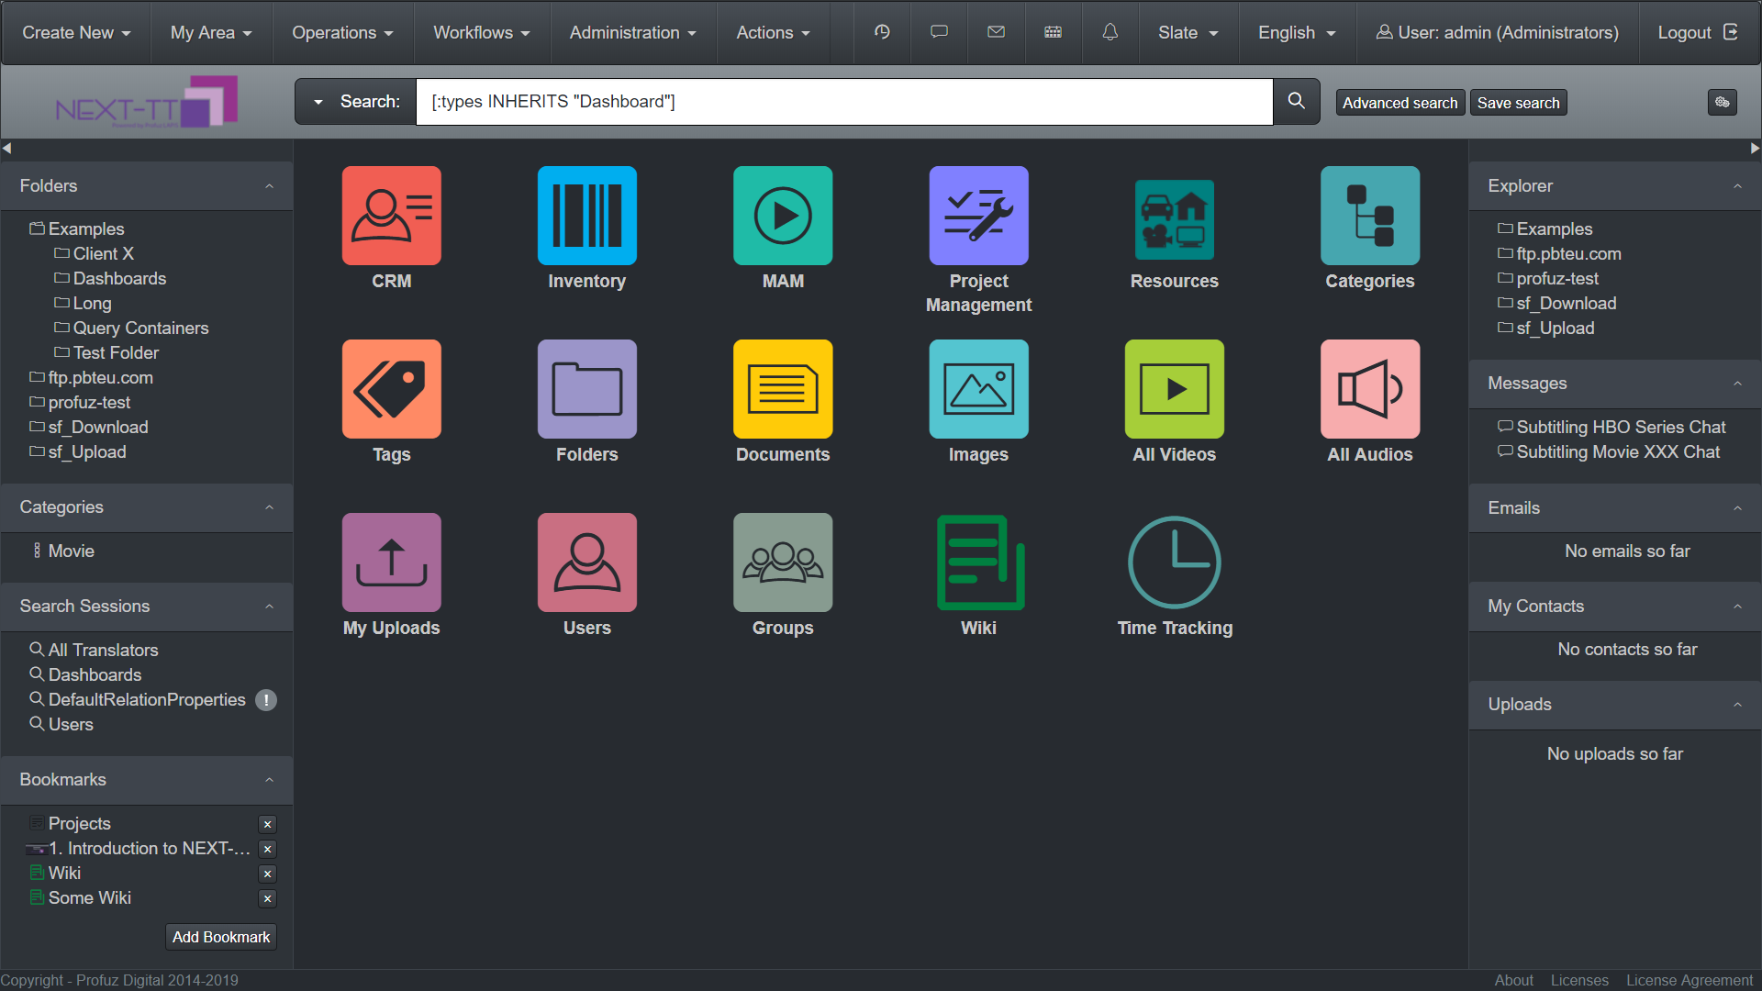Open the Time Tracking clock icon
1762x991 pixels.
(x=1174, y=562)
